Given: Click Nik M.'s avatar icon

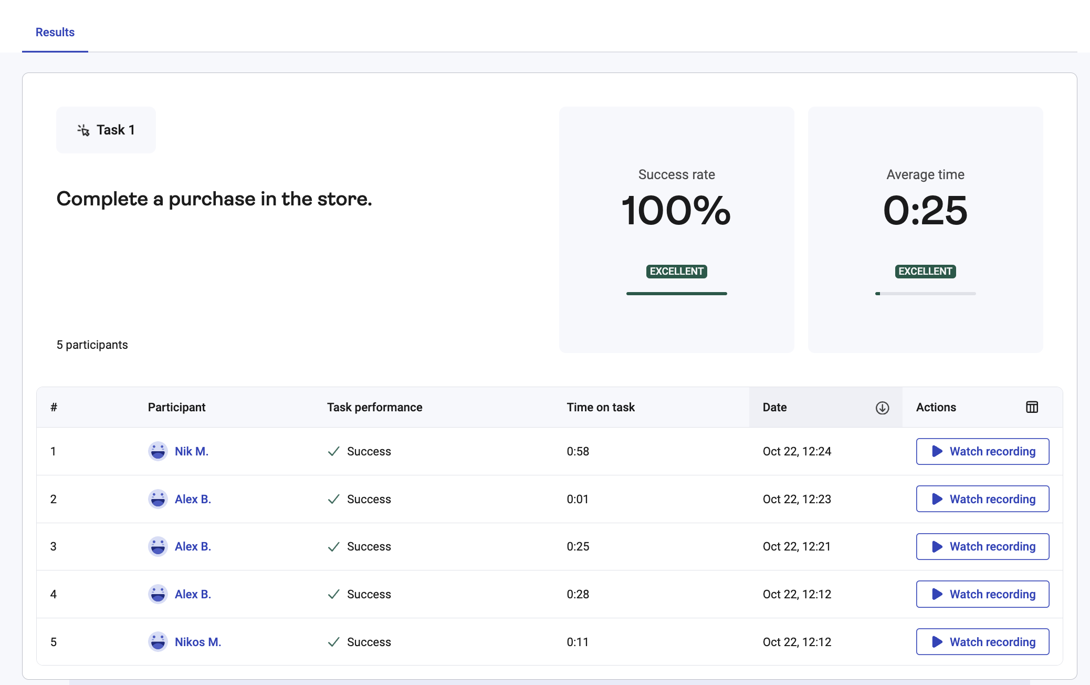Looking at the screenshot, I should [158, 451].
